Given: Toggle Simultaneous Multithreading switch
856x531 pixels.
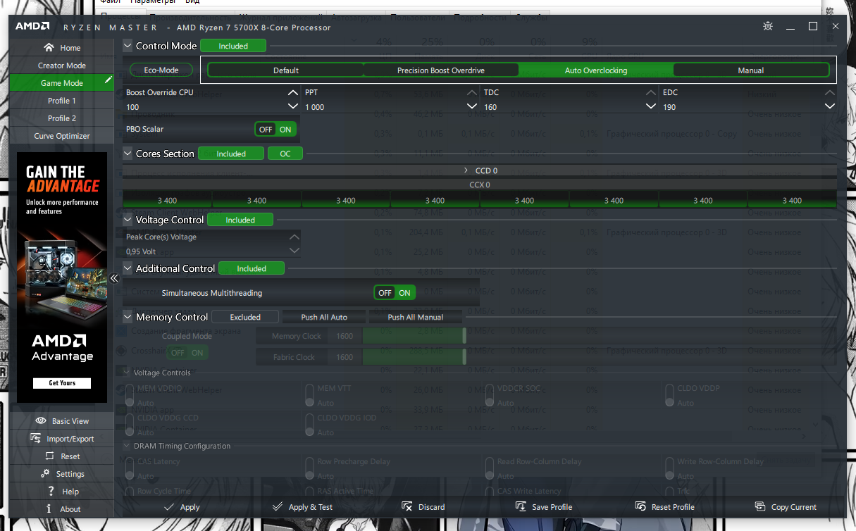Looking at the screenshot, I should [x=395, y=293].
